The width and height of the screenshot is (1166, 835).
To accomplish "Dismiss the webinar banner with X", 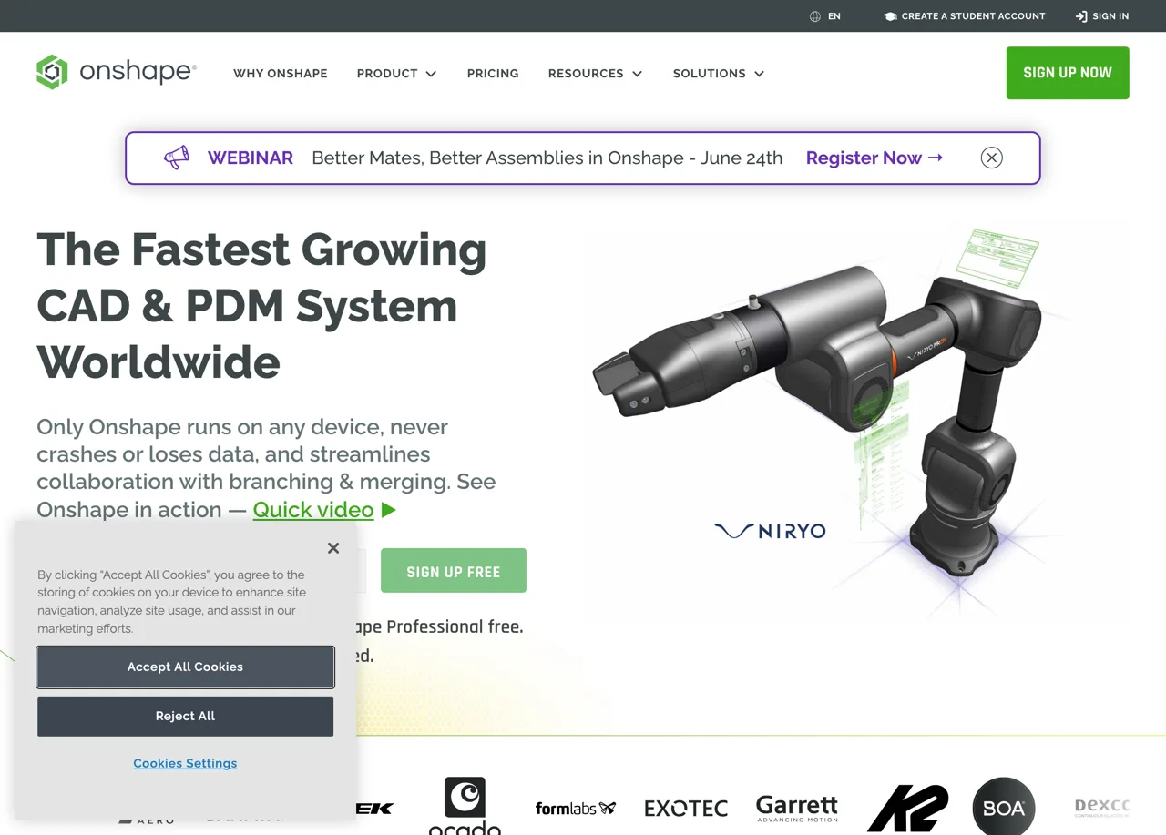I will [992, 158].
